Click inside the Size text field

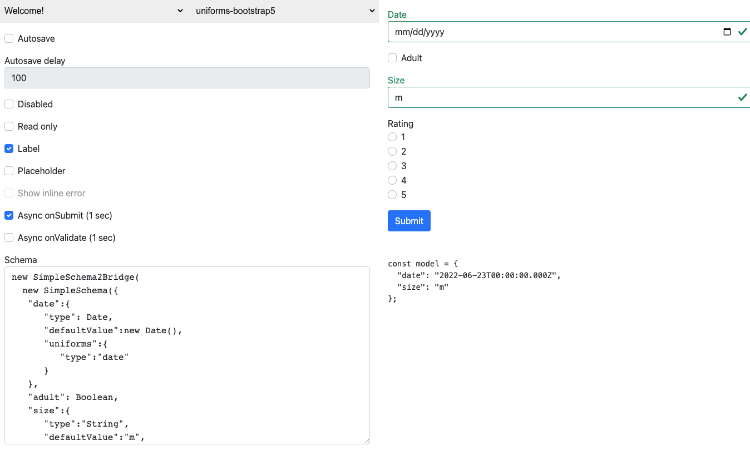[556, 97]
